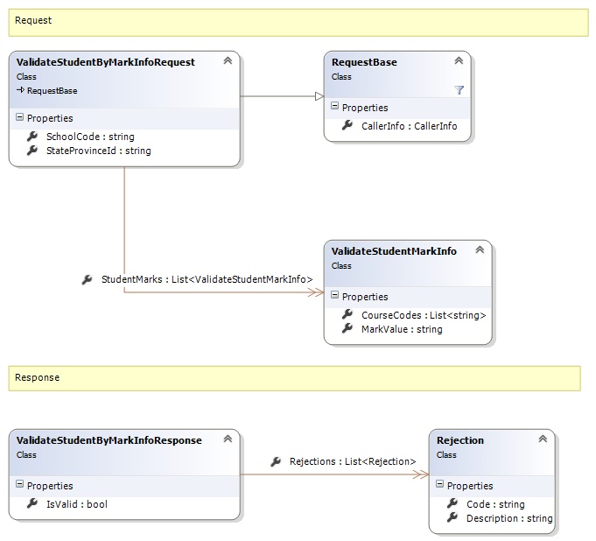This screenshot has width=596, height=541.
Task: Click the wrench icon beside SchoolCode property
Action: coord(32,137)
